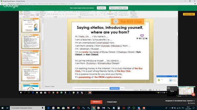Click the РУС language indicator in tray
The height and width of the screenshot is (110, 197).
point(183,108)
